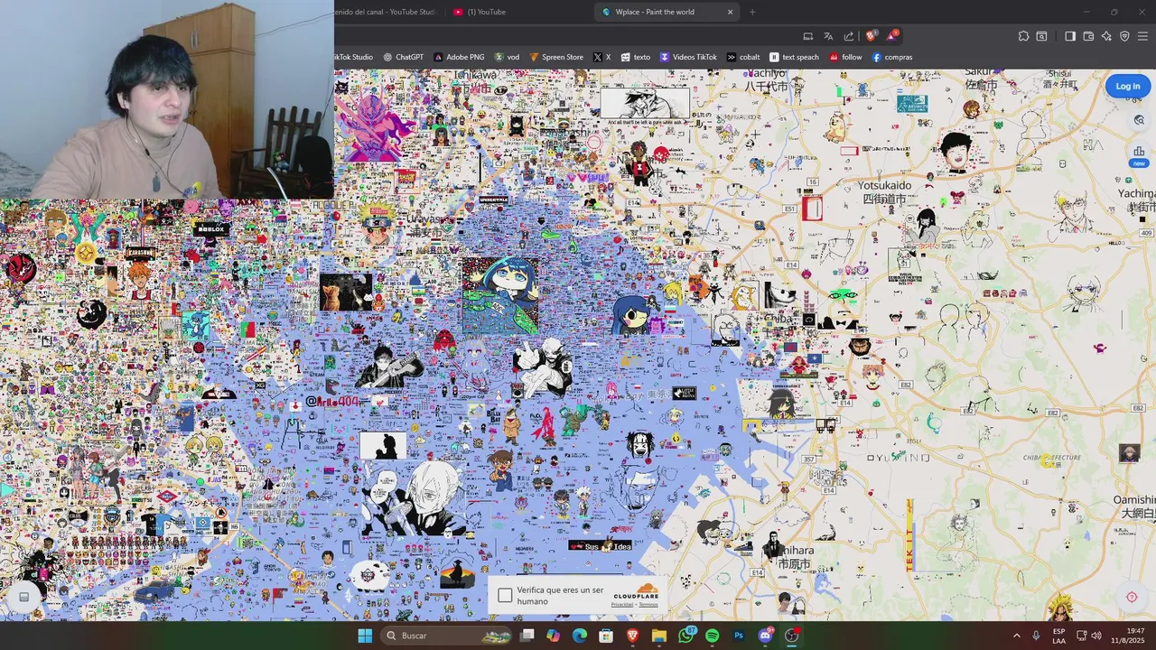Open the ChatGPT bookmark
The height and width of the screenshot is (650, 1156).
pos(403,57)
